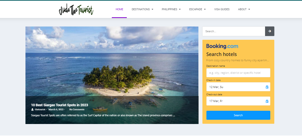Image resolution: width=302 pixels, height=136 pixels.
Task: Expand the Escapade dropdown arrow
Action: click(x=205, y=9)
